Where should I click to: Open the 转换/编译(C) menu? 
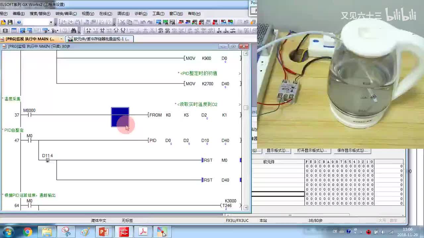point(66,14)
